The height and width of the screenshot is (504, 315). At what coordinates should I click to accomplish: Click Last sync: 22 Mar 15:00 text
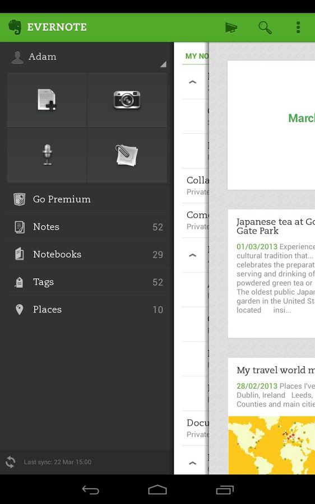[58, 462]
